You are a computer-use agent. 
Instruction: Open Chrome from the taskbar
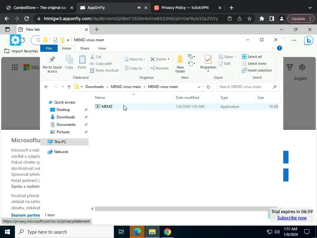[167, 232]
